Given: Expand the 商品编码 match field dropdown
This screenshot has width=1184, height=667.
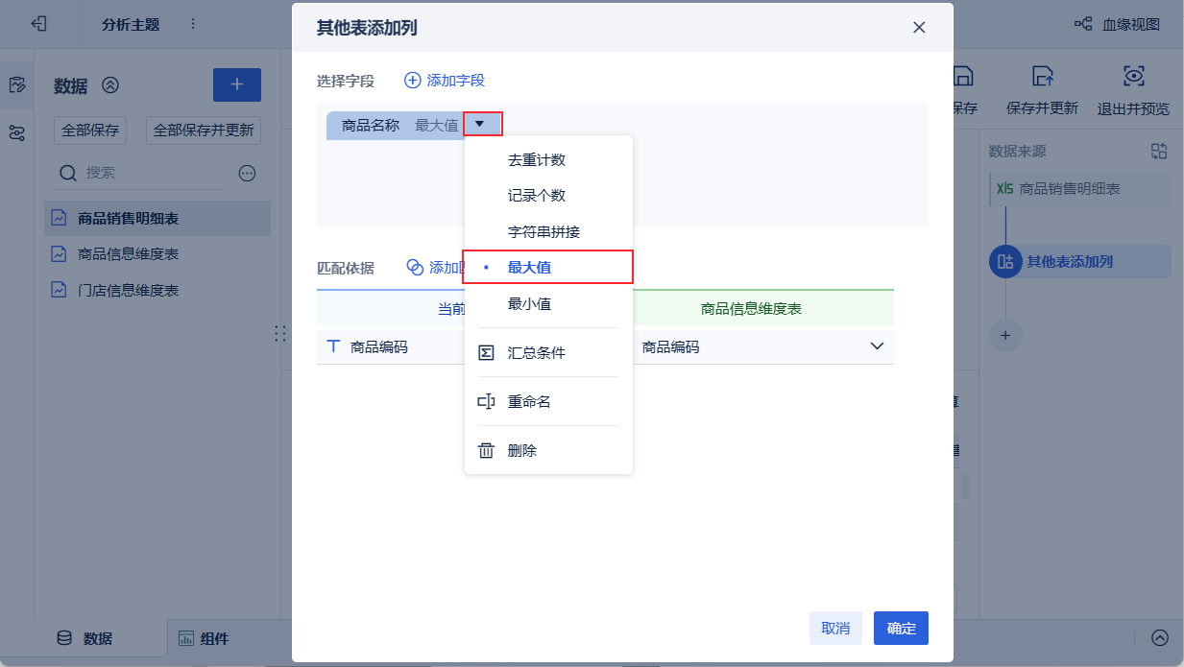Looking at the screenshot, I should [x=876, y=346].
